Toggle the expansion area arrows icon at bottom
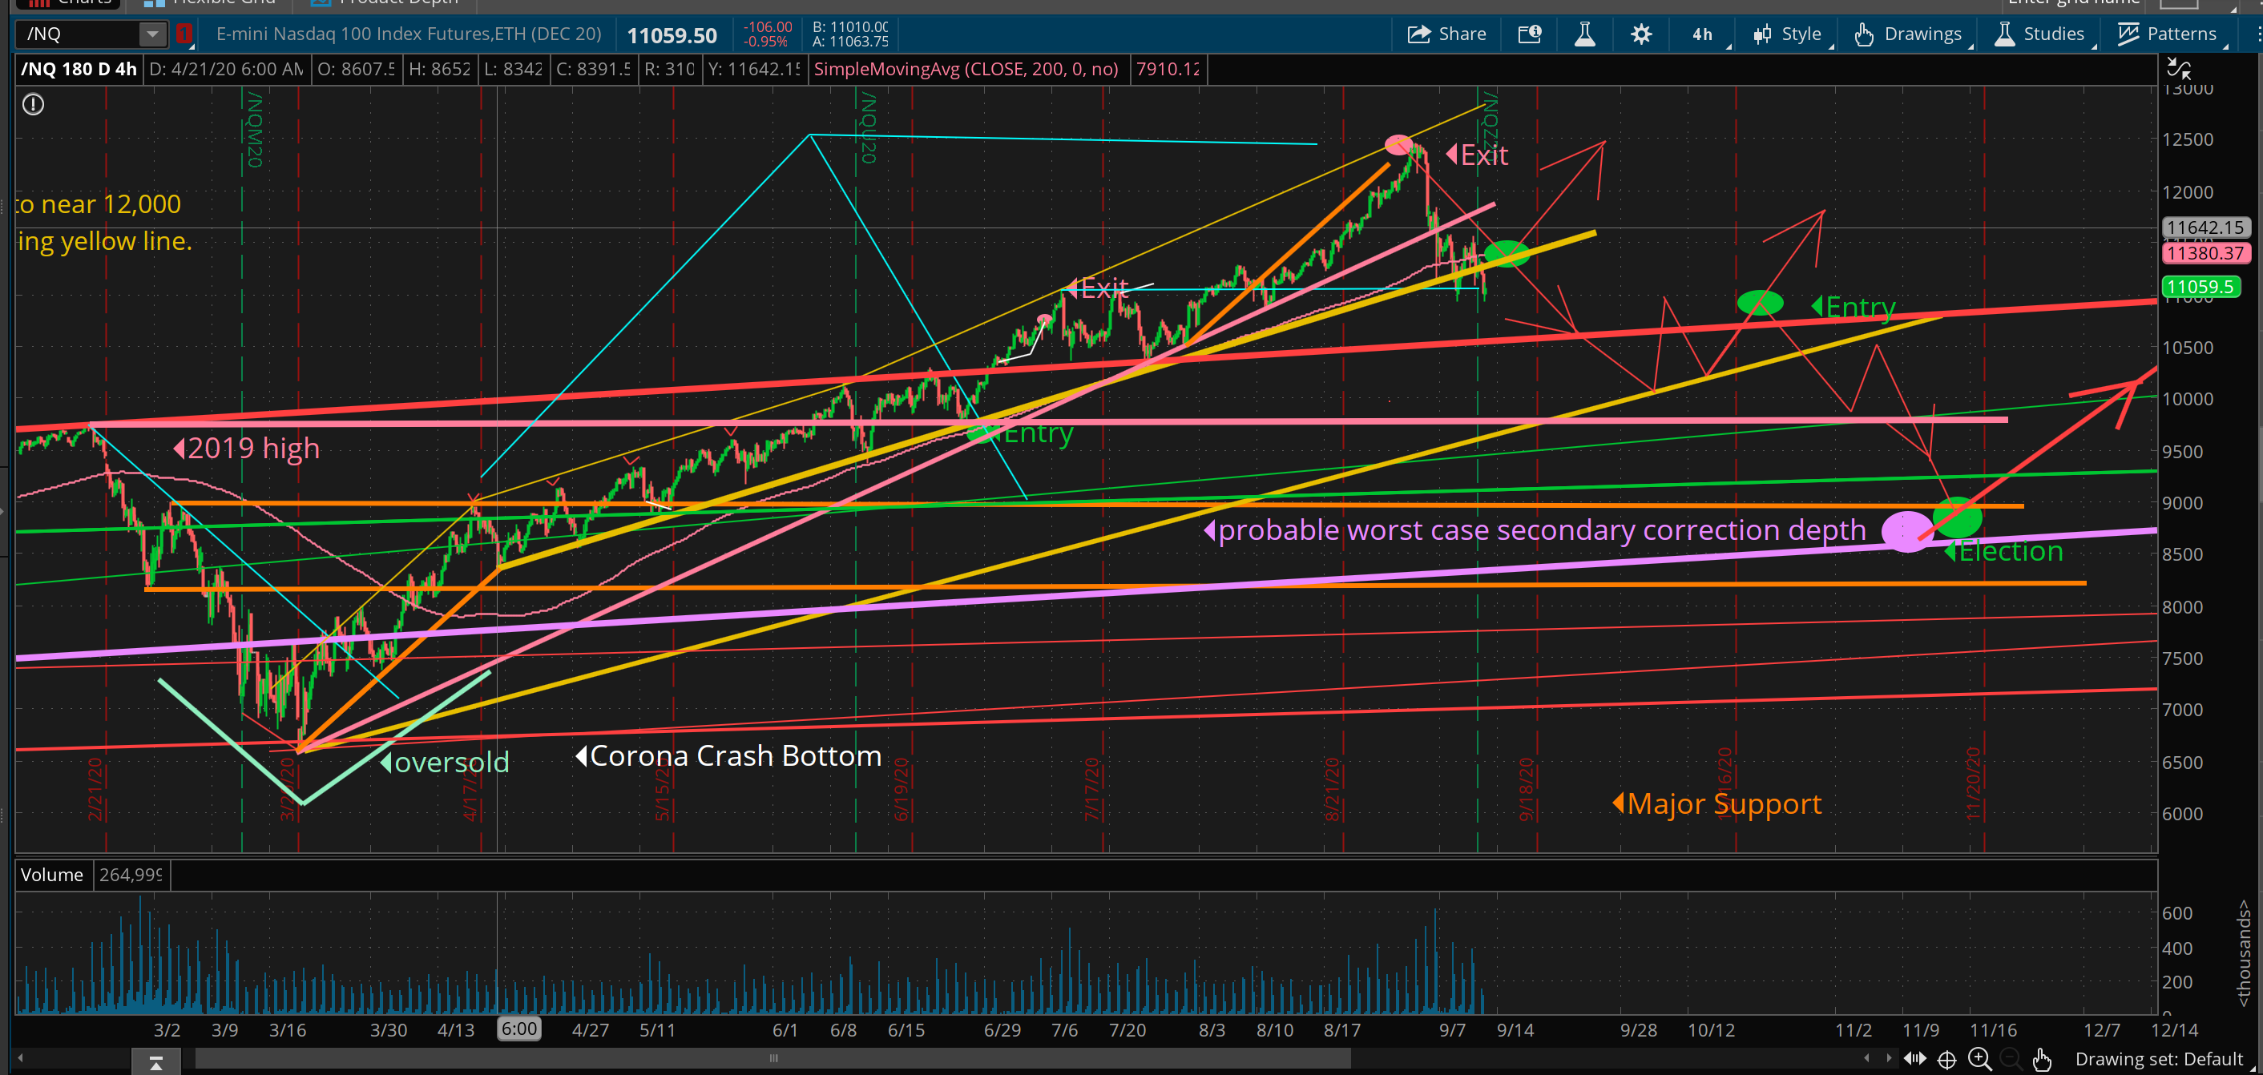 (1914, 1058)
